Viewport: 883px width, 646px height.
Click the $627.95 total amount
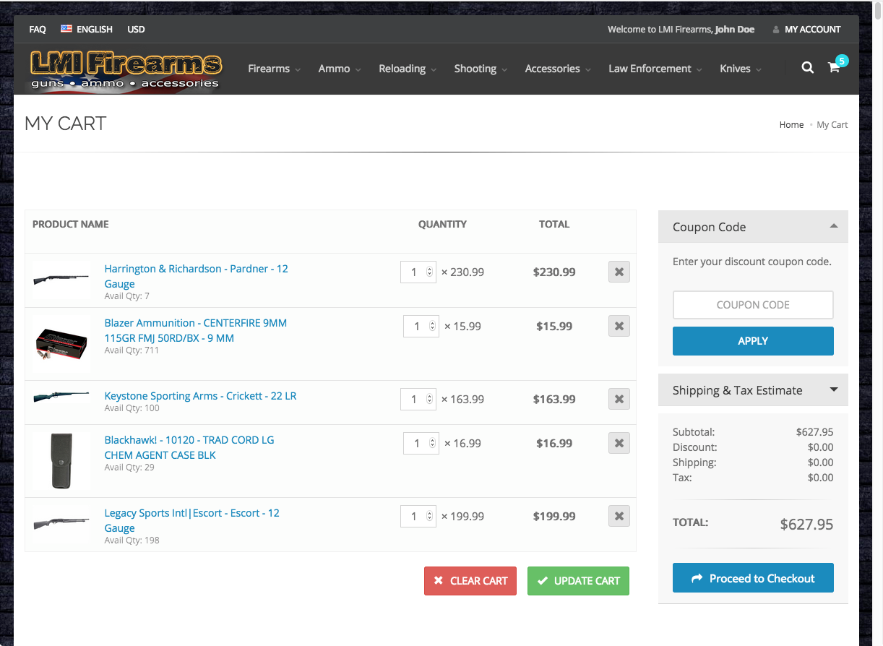806,525
